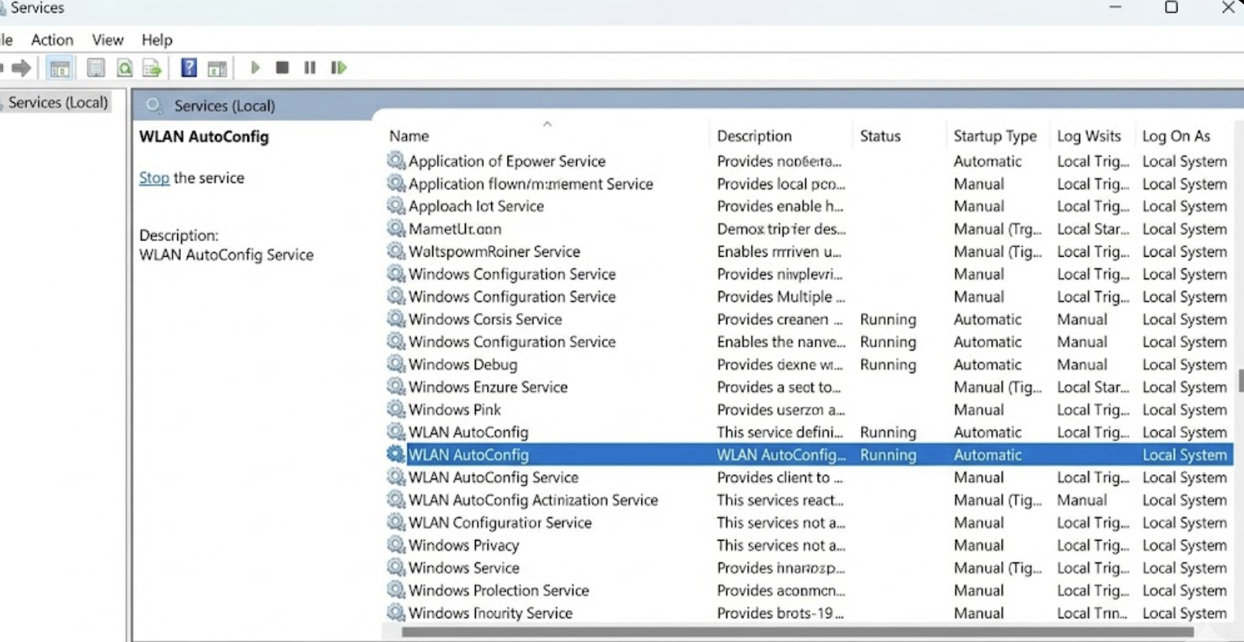Image resolution: width=1244 pixels, height=642 pixels.
Task: Select the Windows Debug service row
Action: pyautogui.click(x=463, y=364)
